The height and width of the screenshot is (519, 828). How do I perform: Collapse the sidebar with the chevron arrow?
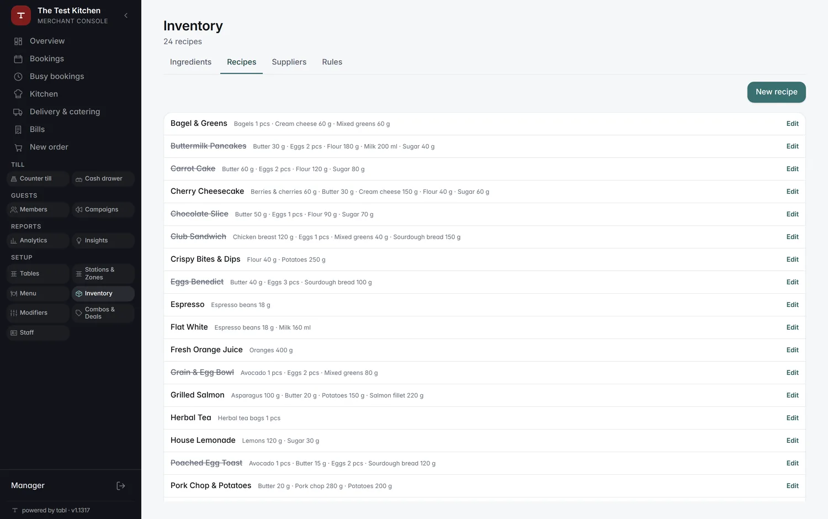[x=126, y=15]
